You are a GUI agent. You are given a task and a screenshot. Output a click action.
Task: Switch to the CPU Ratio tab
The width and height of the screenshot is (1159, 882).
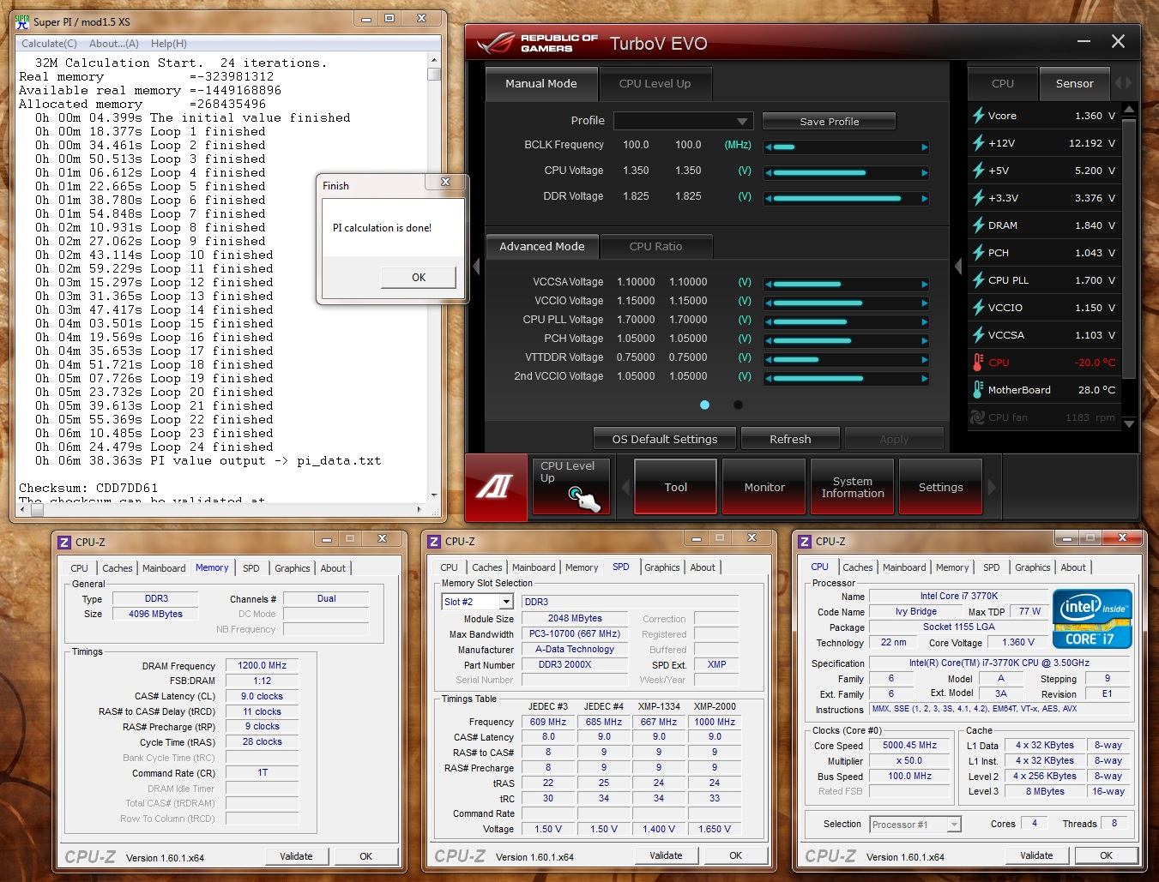[x=655, y=247]
